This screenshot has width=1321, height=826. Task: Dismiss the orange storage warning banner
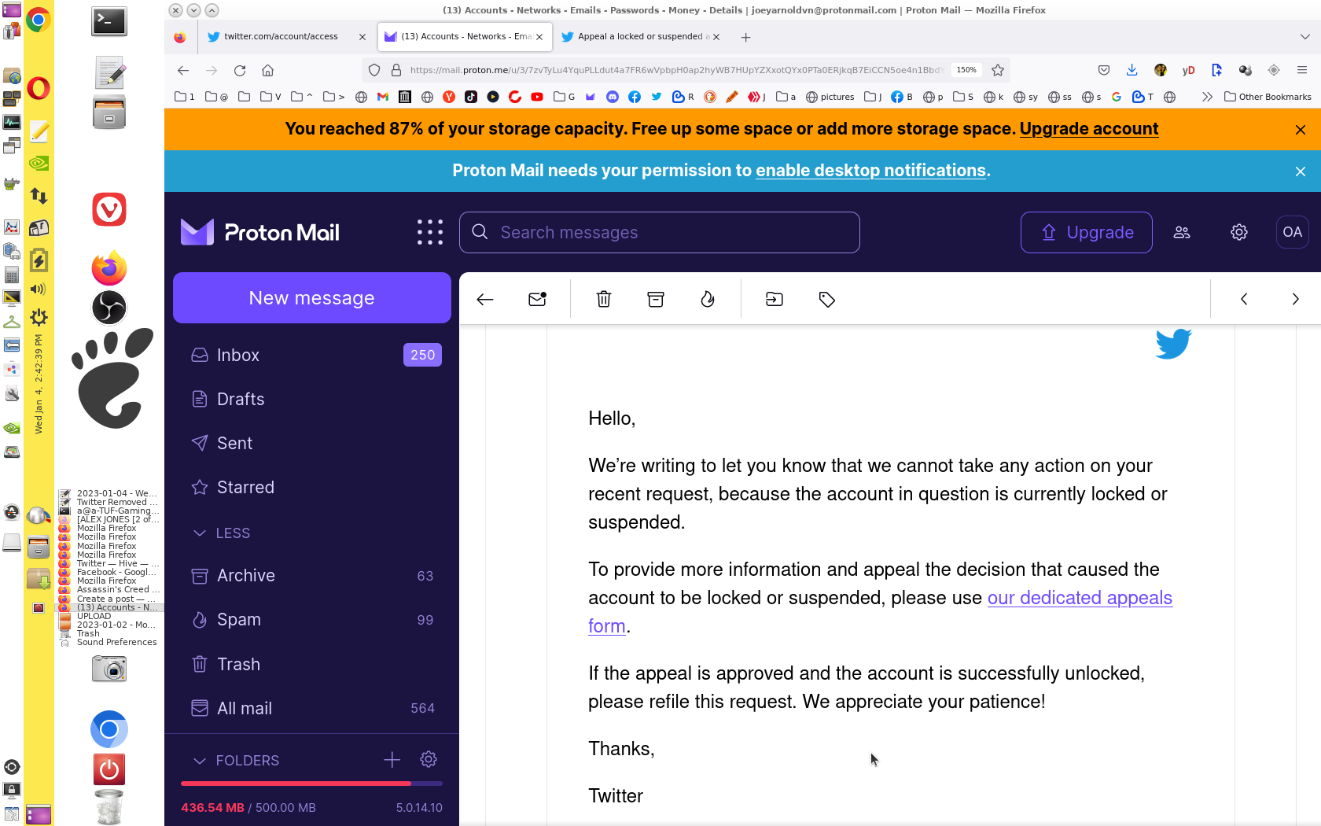[x=1301, y=130]
